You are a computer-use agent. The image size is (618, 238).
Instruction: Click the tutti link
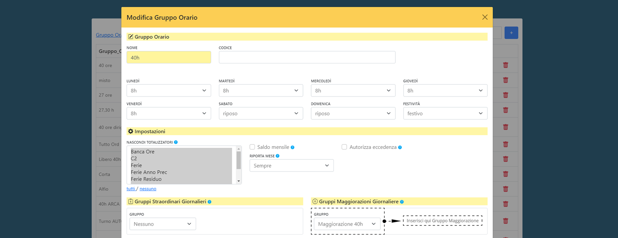pos(131,189)
